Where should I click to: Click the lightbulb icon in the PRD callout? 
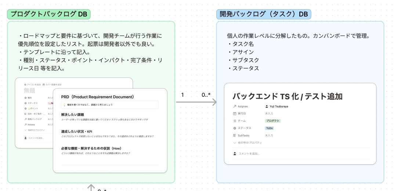point(64,104)
